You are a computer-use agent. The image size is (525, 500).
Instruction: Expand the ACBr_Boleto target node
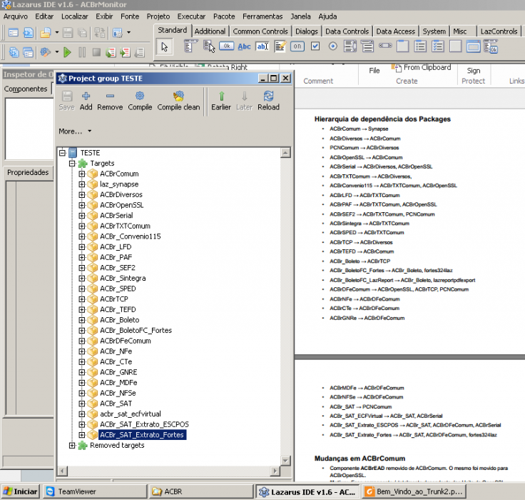tap(82, 320)
